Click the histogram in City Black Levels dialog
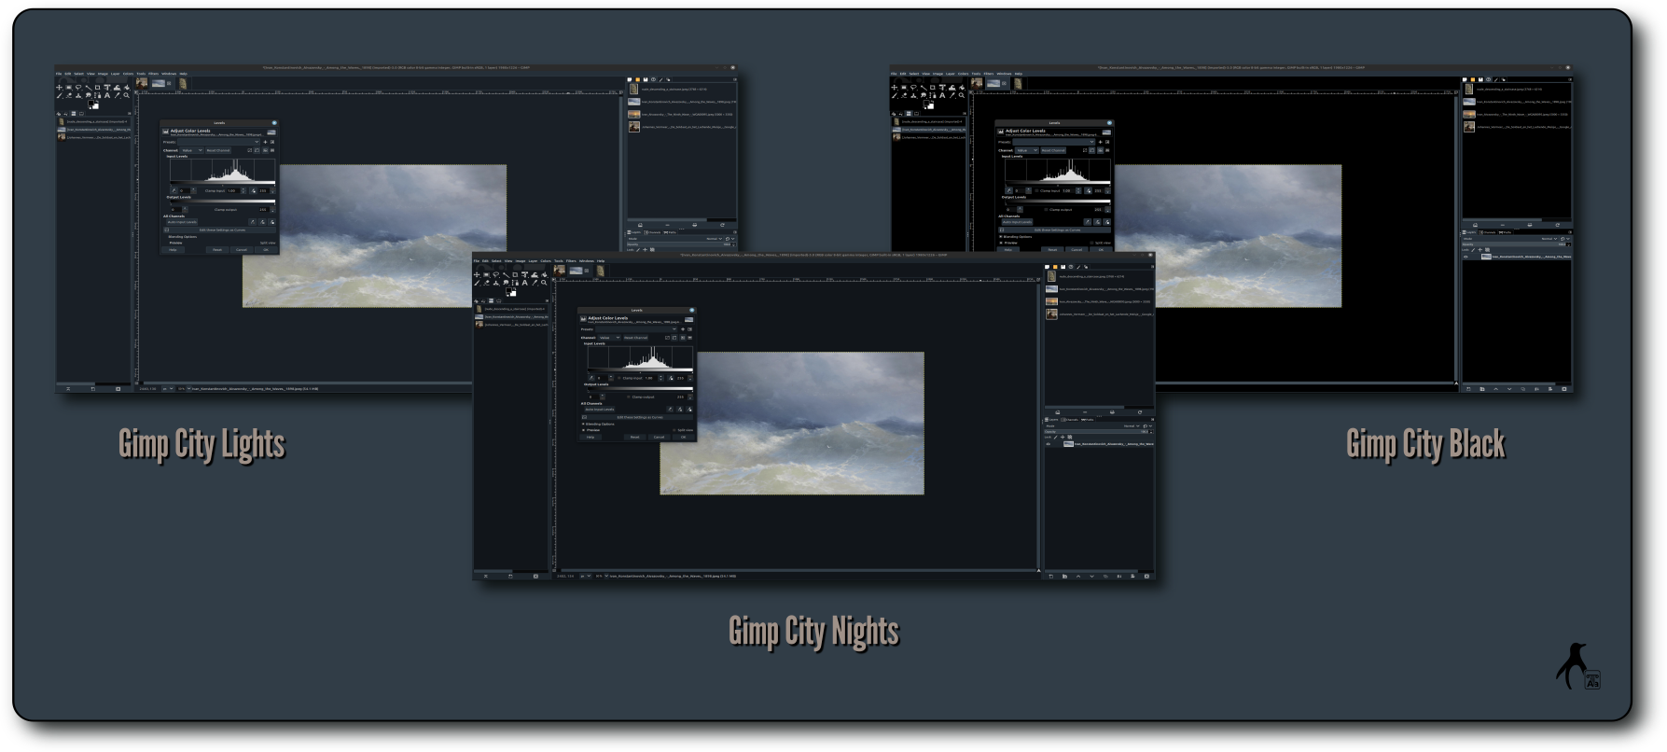This screenshot has height=752, width=1667. [1057, 170]
